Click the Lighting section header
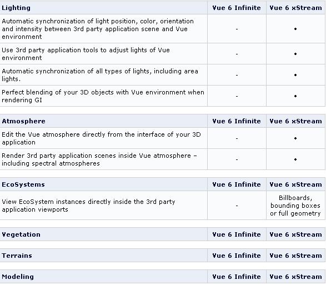The image size is (326, 285). (16, 8)
